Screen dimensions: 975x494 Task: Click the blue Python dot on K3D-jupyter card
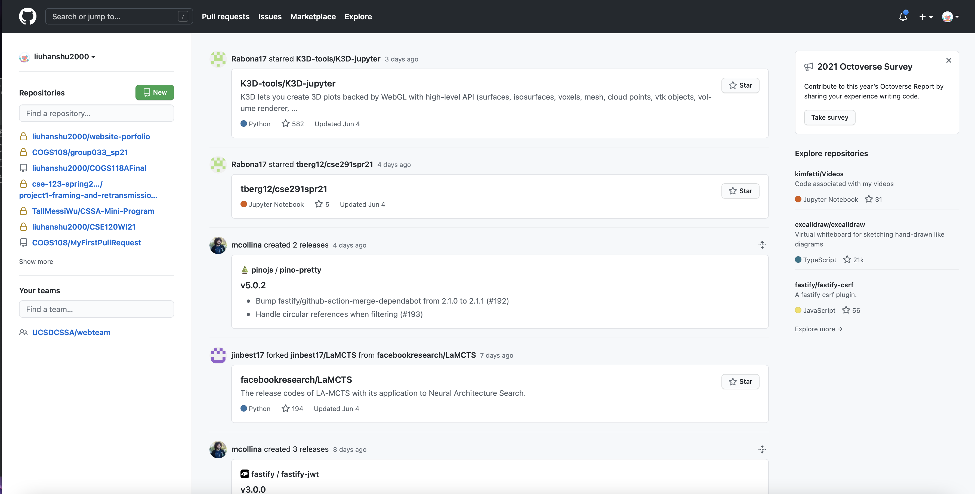[244, 124]
